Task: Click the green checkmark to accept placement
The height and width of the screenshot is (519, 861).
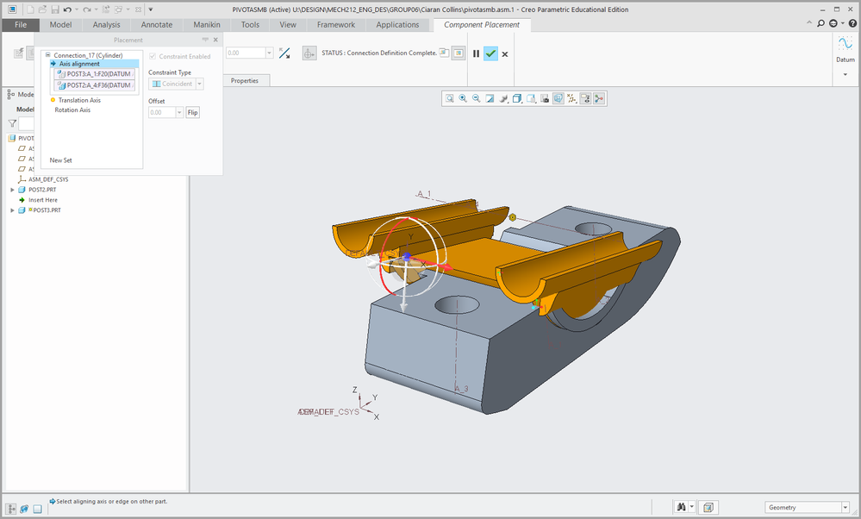Action: pos(490,53)
